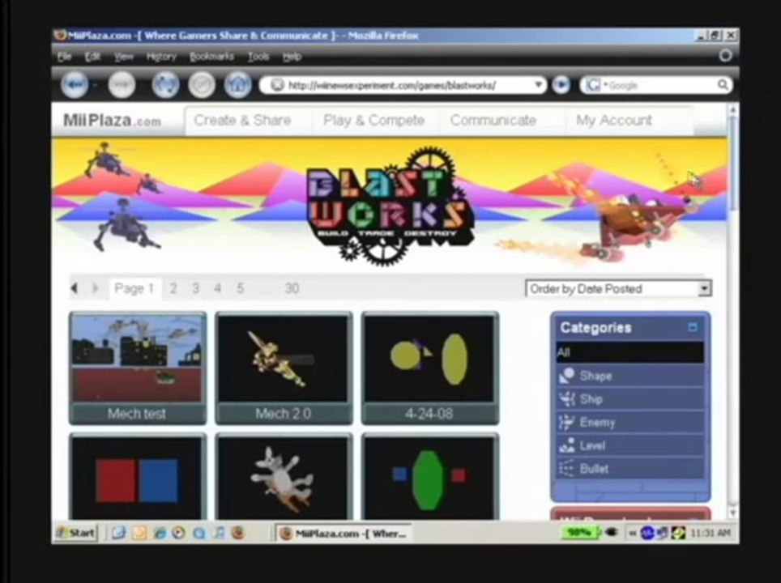Open the 4-24-08 thumbnail

point(430,368)
